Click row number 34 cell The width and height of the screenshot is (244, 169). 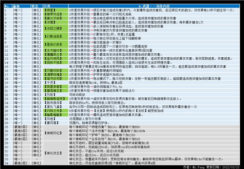8,163
